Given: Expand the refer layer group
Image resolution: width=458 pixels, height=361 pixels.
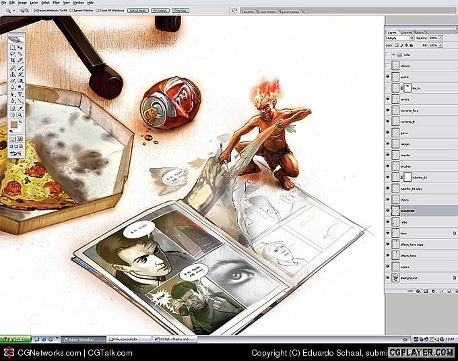Looking at the screenshot, I should tap(394, 55).
